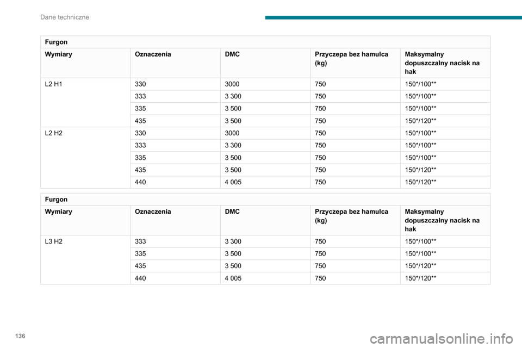The image size is (522, 348).
Task: Click the 'L3 H2' row label
Action: (x=54, y=241)
